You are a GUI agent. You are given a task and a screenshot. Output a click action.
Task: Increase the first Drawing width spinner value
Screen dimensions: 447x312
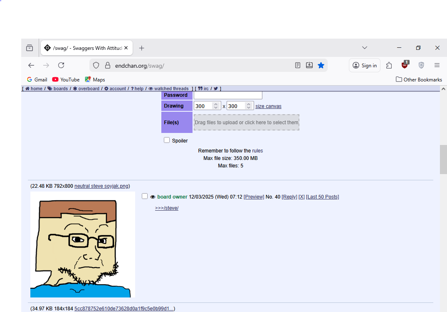(215, 104)
